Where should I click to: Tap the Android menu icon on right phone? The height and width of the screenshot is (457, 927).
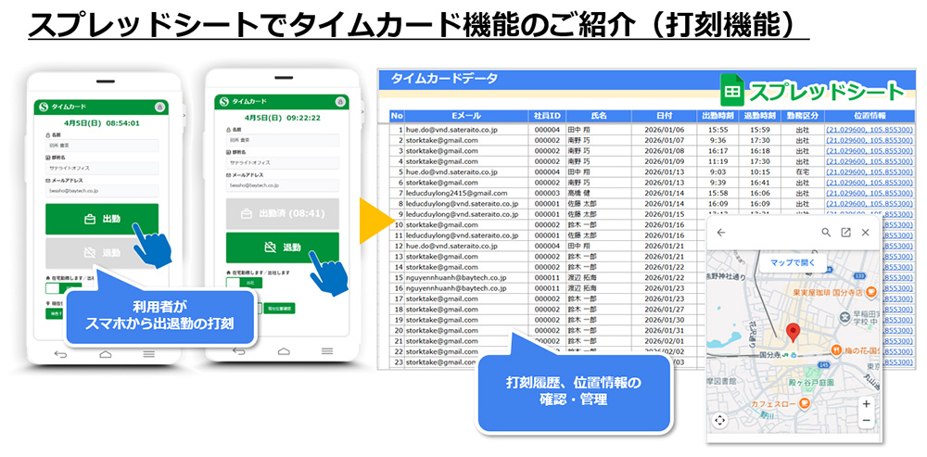tap(327, 351)
